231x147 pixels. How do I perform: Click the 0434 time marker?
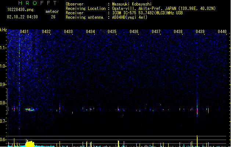coord(90,31)
